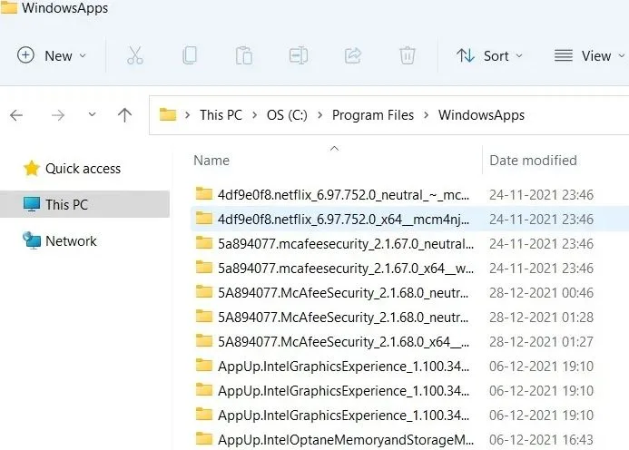This screenshot has height=450, width=629.
Task: Click folder icon of IntelOptaneMemory row
Action: pos(204,438)
